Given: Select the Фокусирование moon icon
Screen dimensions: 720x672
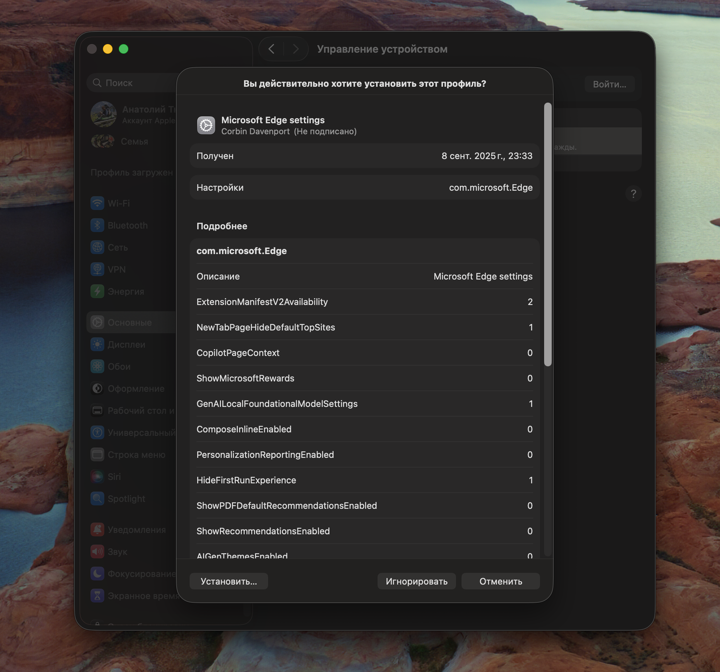Looking at the screenshot, I should point(97,574).
